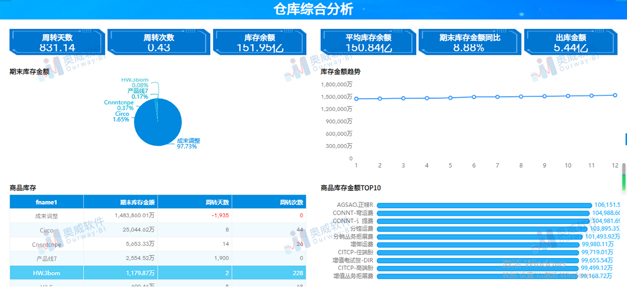Click trend line point at month 7
627x296 pixels.
(x=497, y=97)
